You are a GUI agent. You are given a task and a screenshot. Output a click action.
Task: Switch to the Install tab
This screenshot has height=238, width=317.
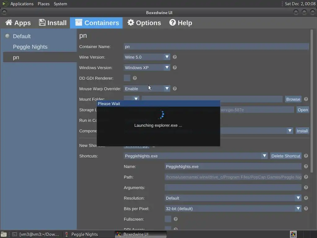coord(53,23)
